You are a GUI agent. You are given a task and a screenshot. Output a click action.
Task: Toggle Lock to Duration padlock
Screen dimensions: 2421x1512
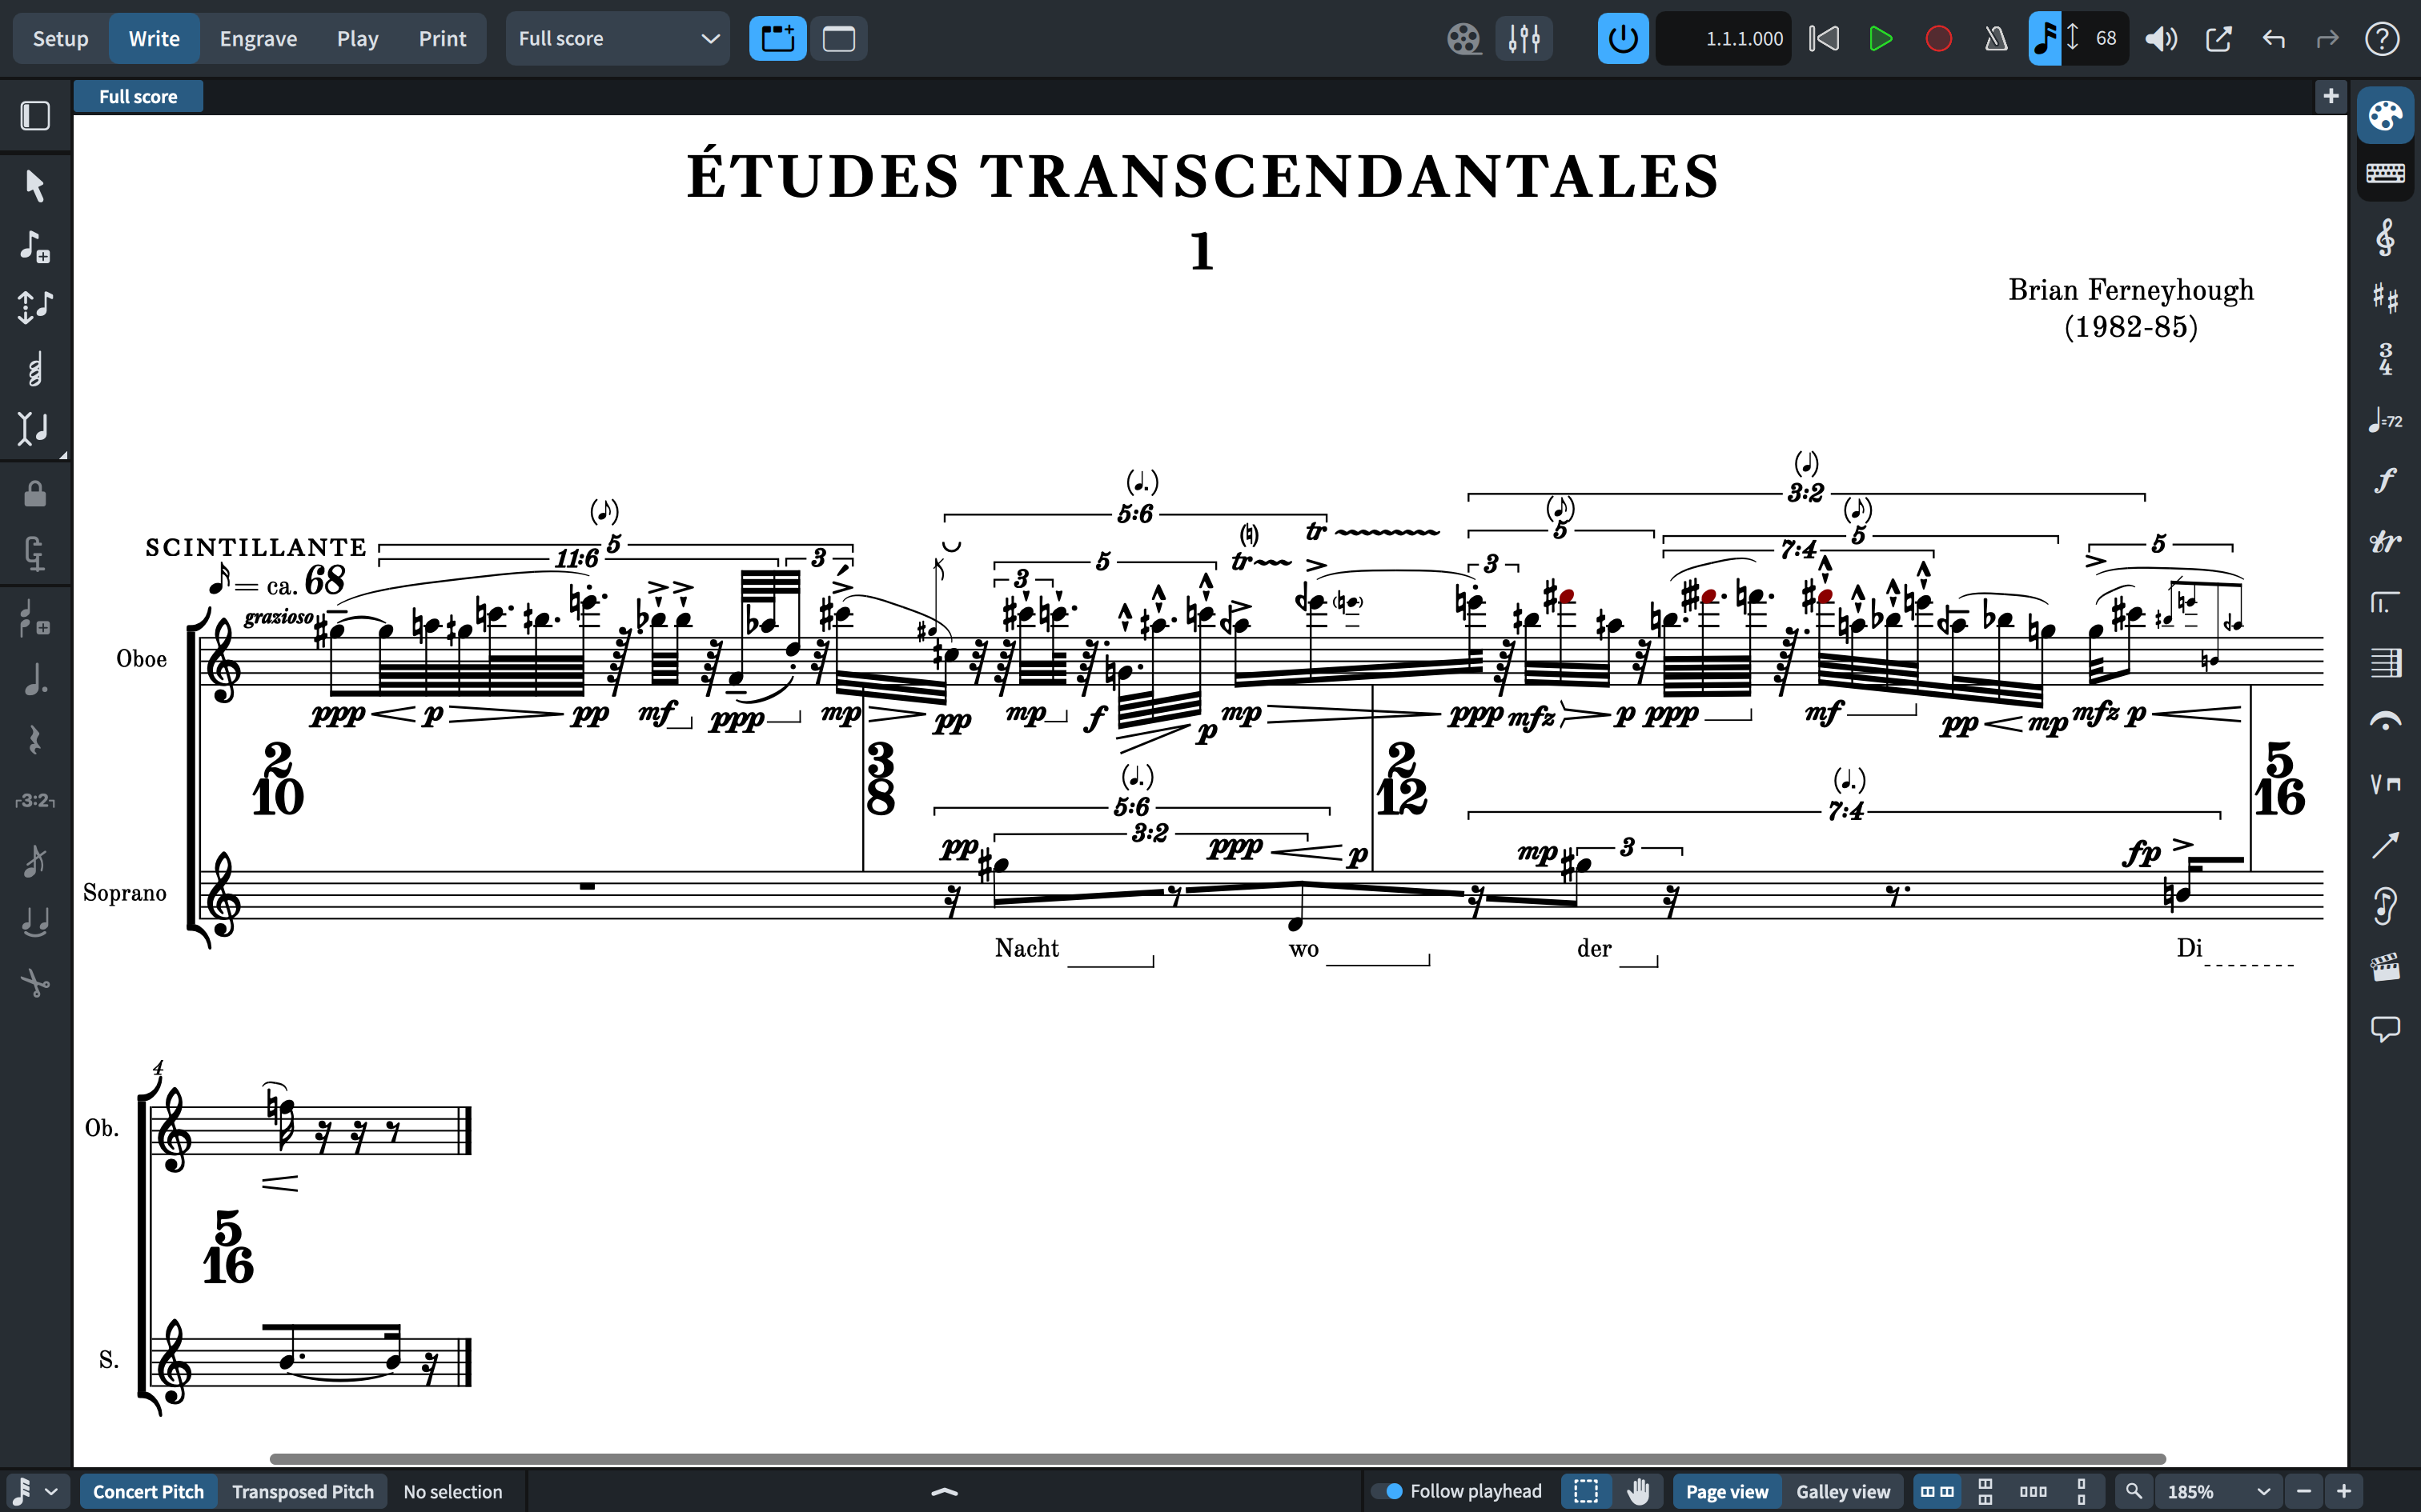(35, 493)
